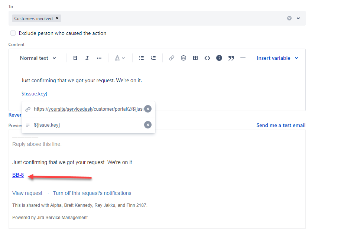Insert a horizontal divider line
The height and width of the screenshot is (238, 354).
[x=243, y=58]
